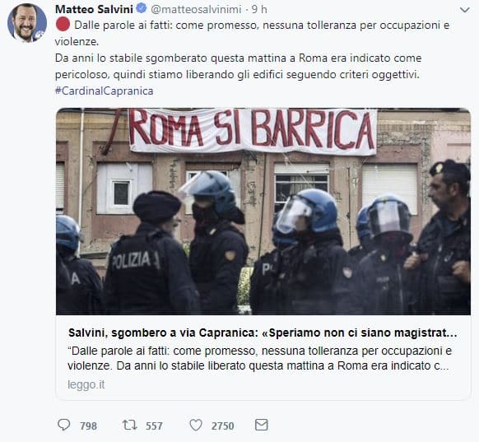Image resolution: width=479 pixels, height=442 pixels.
Task: Click the link card description text
Action: tap(259, 358)
